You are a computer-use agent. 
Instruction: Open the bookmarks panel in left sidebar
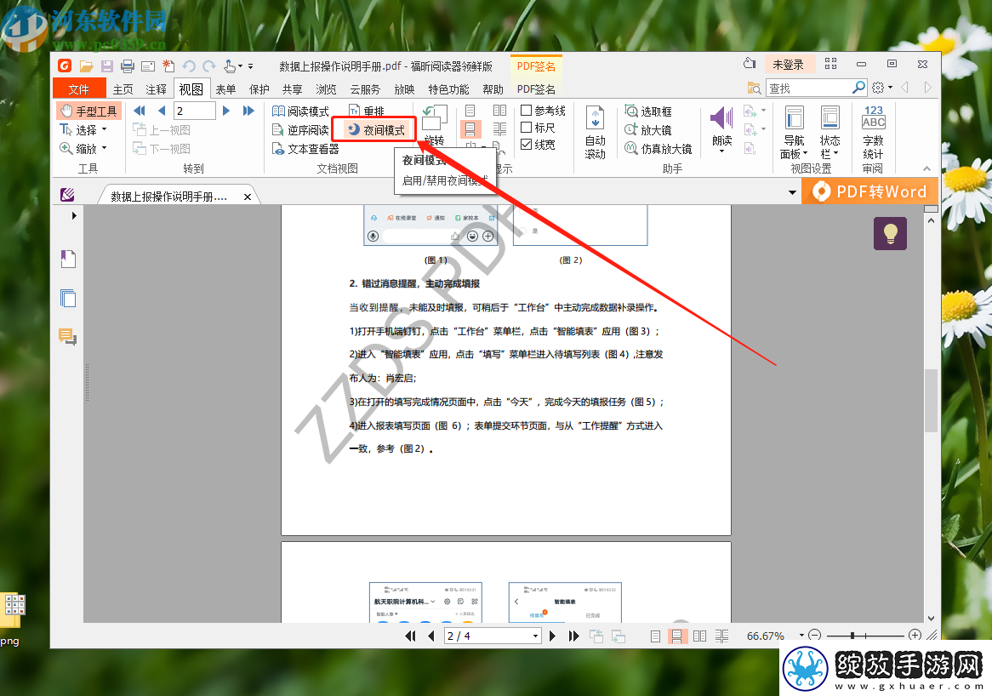pyautogui.click(x=68, y=258)
